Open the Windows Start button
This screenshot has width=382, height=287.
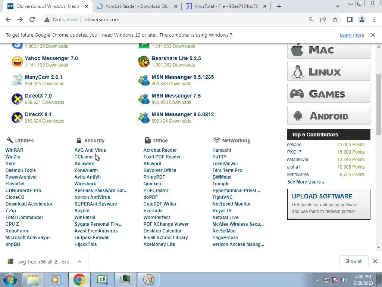click(x=10, y=280)
